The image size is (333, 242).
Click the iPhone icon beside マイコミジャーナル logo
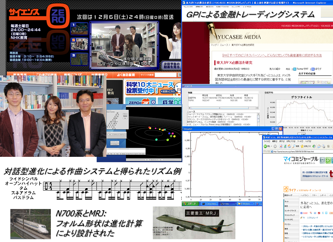[322, 160]
